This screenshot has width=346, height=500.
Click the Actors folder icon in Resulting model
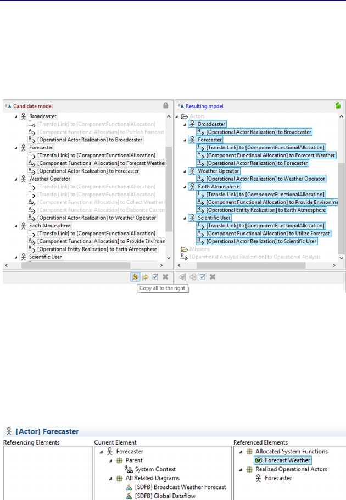click(184, 116)
